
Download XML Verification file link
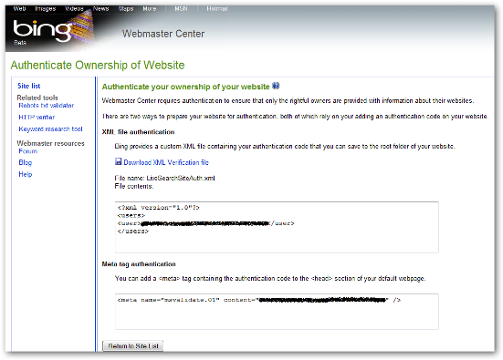pos(166,162)
